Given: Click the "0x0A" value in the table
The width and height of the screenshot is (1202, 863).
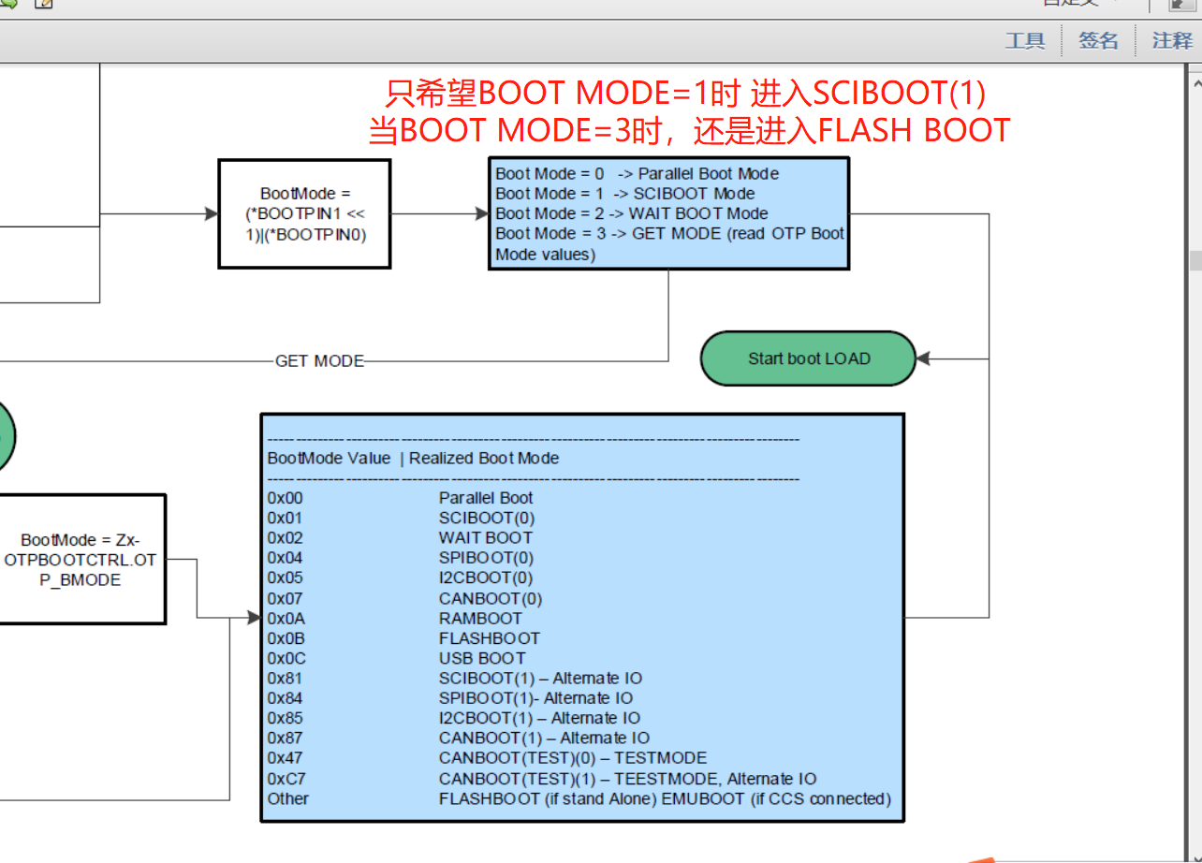Looking at the screenshot, I should (286, 618).
